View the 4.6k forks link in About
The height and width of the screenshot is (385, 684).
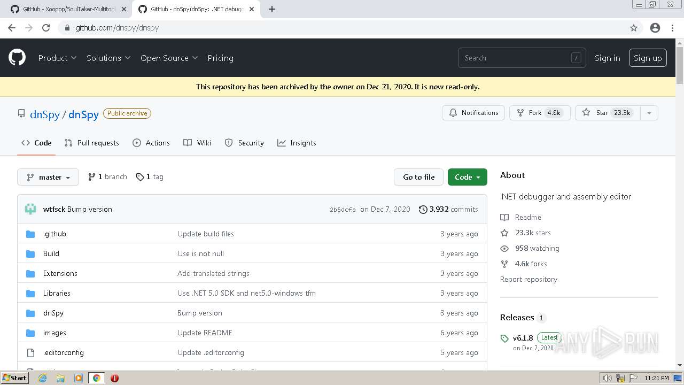click(524, 264)
